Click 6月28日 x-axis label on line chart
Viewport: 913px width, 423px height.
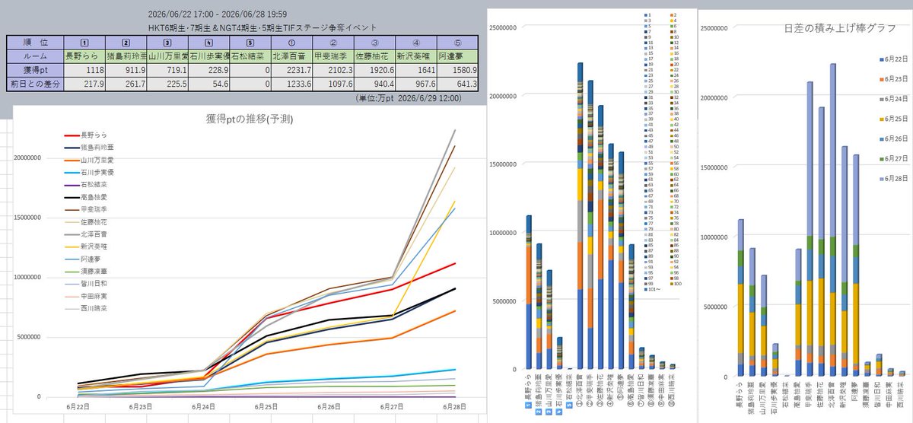coord(455,407)
